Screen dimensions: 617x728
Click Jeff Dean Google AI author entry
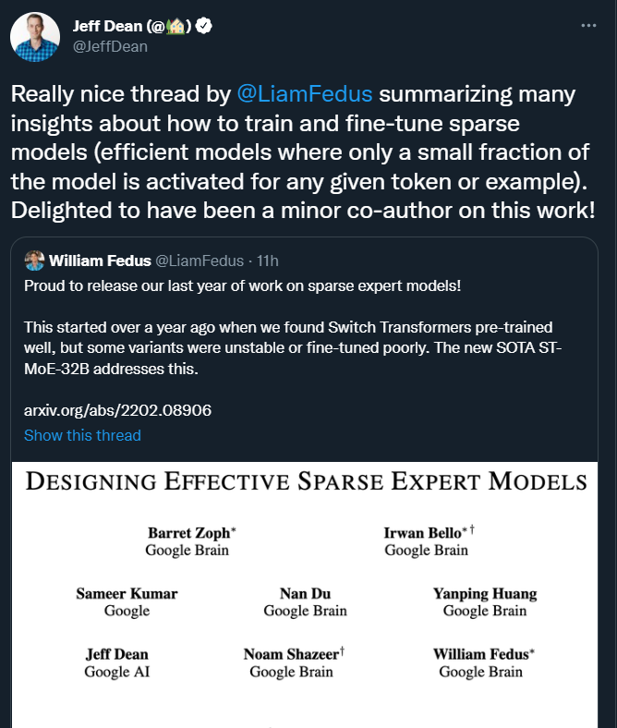[116, 662]
